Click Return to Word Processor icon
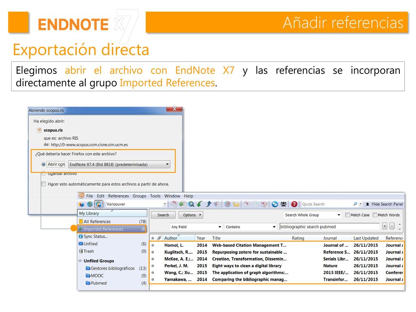The width and height of the screenshot is (416, 312). click(264, 204)
